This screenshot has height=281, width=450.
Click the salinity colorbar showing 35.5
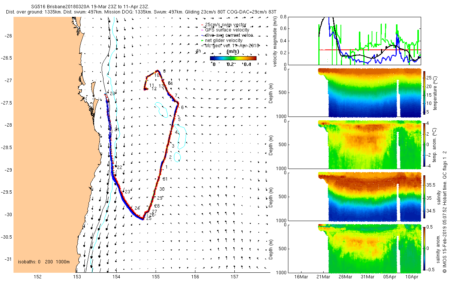[x=424, y=196]
